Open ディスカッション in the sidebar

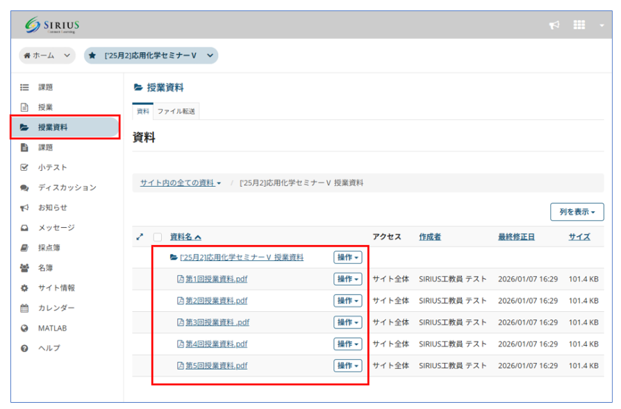67,187
